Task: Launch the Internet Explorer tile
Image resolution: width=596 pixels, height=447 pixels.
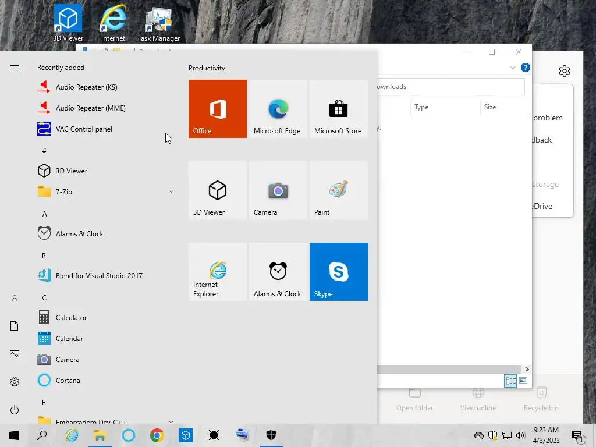Action: (x=218, y=272)
